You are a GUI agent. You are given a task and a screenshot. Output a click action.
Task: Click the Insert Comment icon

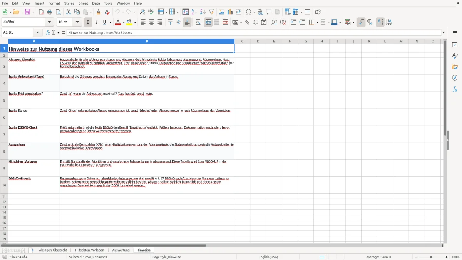pyautogui.click(x=269, y=12)
